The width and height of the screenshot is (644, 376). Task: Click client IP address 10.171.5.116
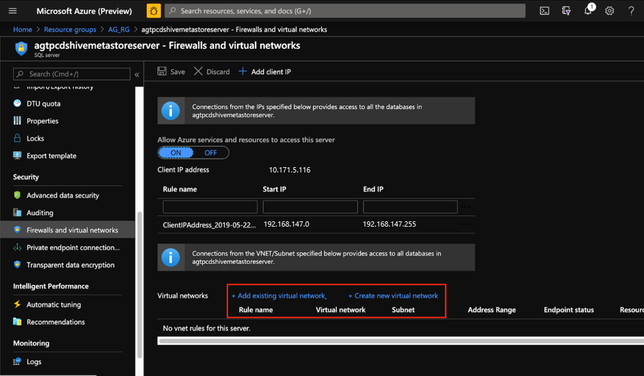tap(289, 170)
